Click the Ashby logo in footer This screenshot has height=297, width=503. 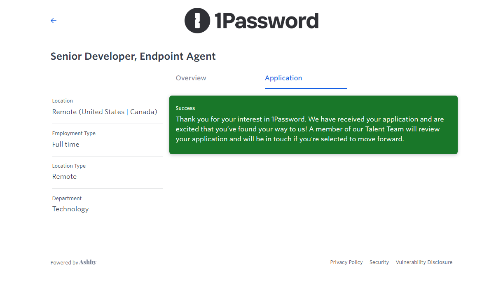tap(88, 262)
